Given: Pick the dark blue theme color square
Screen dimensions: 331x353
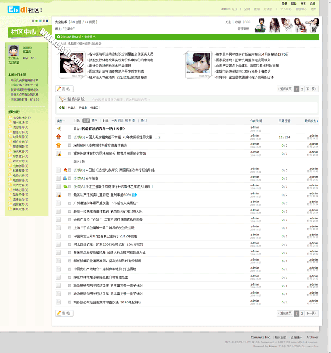Looking at the screenshot, I should click(x=47, y=21).
